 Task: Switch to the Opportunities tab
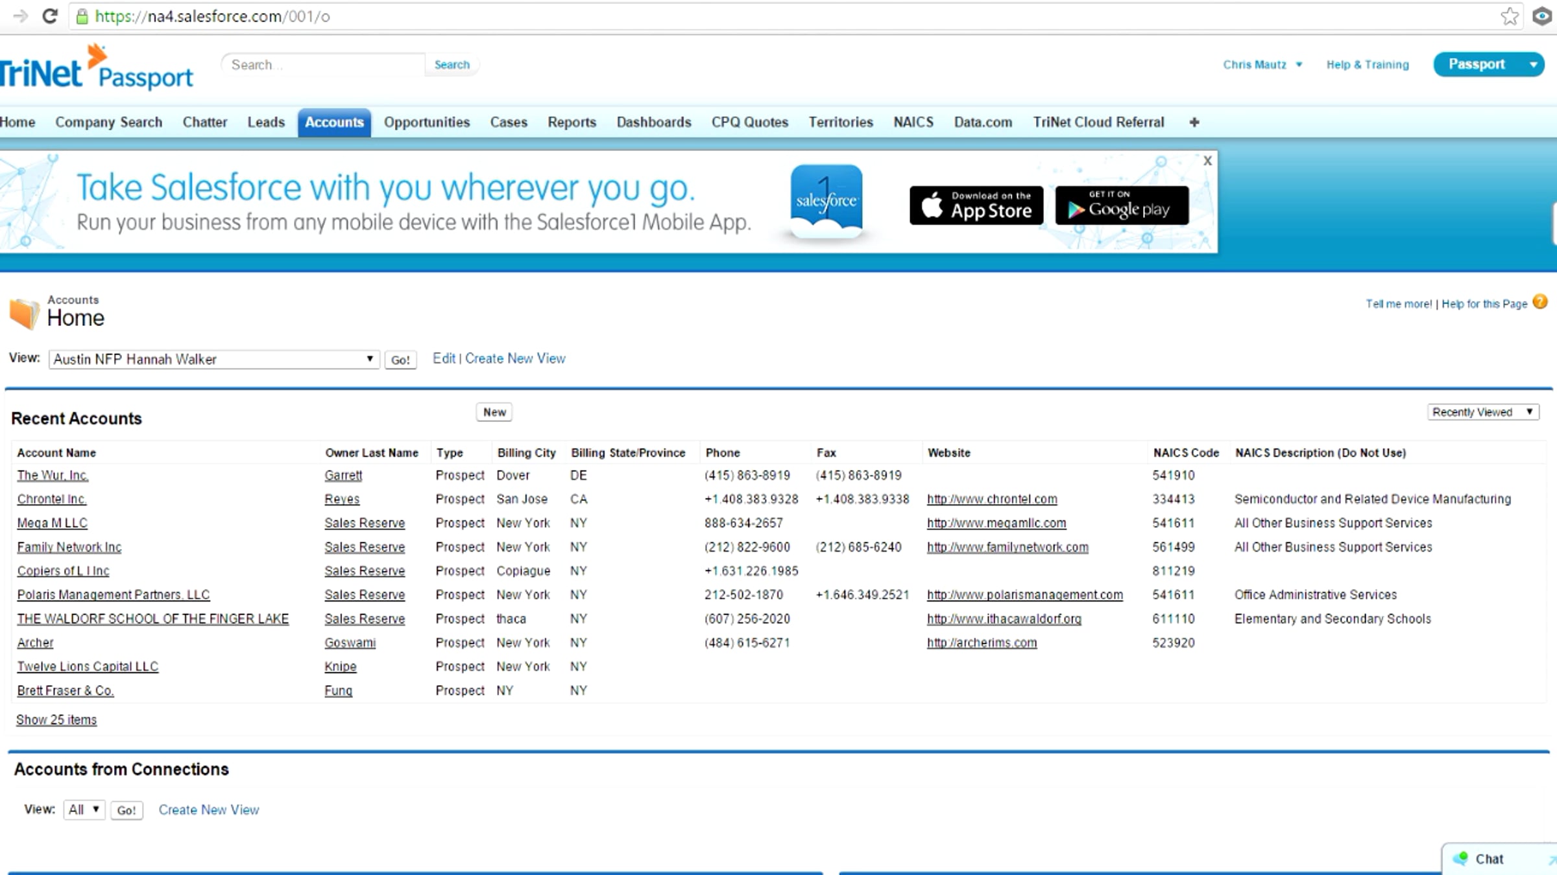click(x=426, y=122)
